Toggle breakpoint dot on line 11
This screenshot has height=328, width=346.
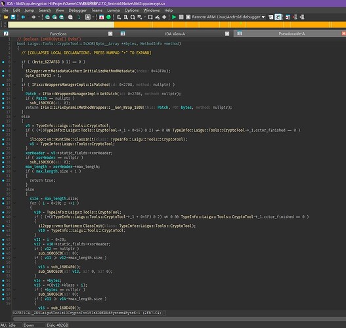tap(3, 85)
